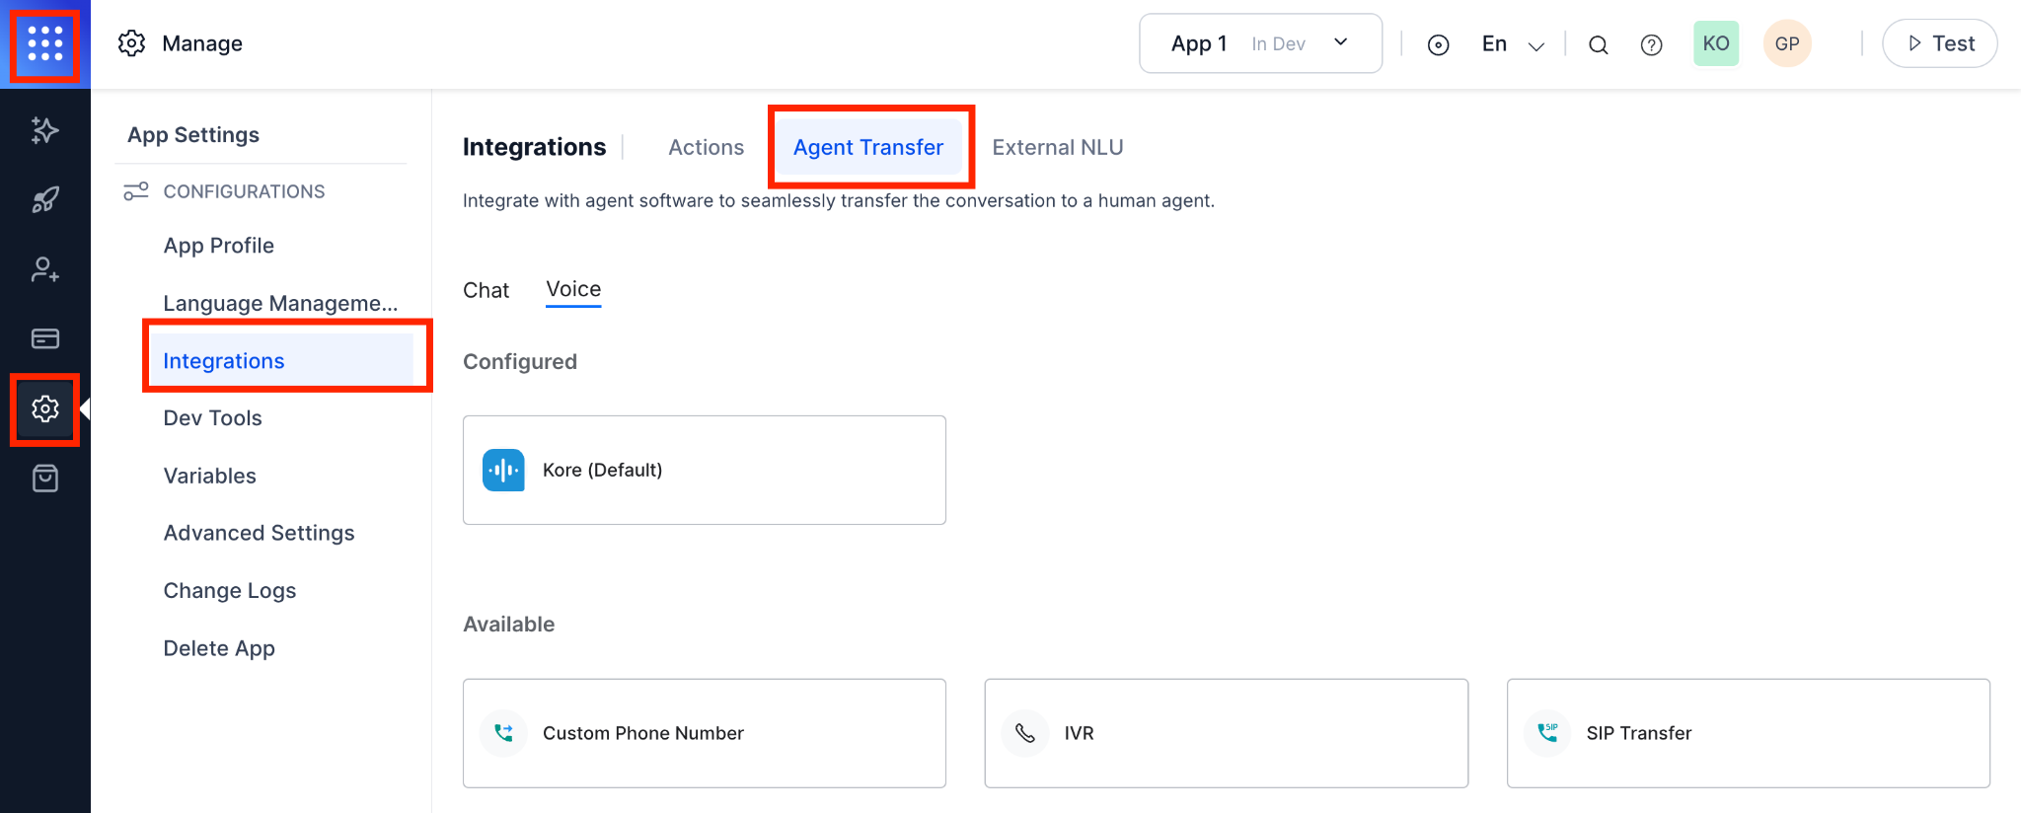This screenshot has height=813, width=2021.
Task: Open the Settings gear in the left sidebar
Action: coord(44,408)
